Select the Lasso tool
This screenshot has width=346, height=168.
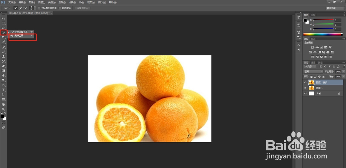pos(3,28)
